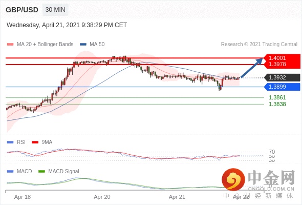The width and height of the screenshot is (302, 205).
Task: Click the Apr 21 axis date
Action: click(x=177, y=197)
